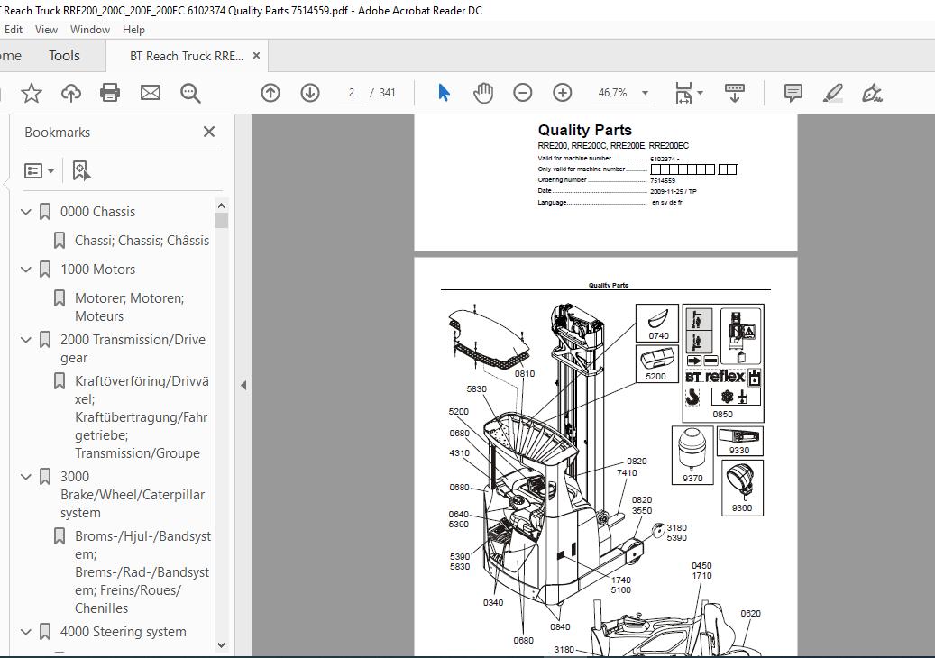This screenshot has height=658, width=935.
Task: Go to next page arrow
Action: (310, 93)
